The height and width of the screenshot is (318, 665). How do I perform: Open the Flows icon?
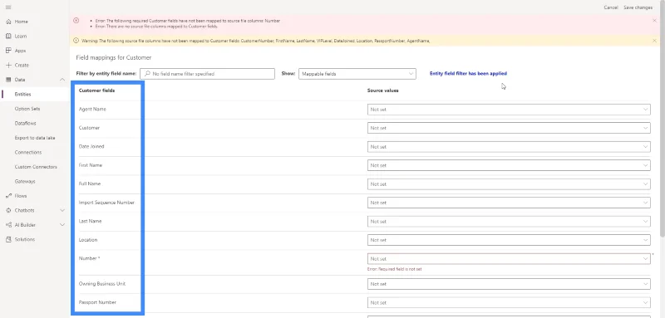pos(8,196)
